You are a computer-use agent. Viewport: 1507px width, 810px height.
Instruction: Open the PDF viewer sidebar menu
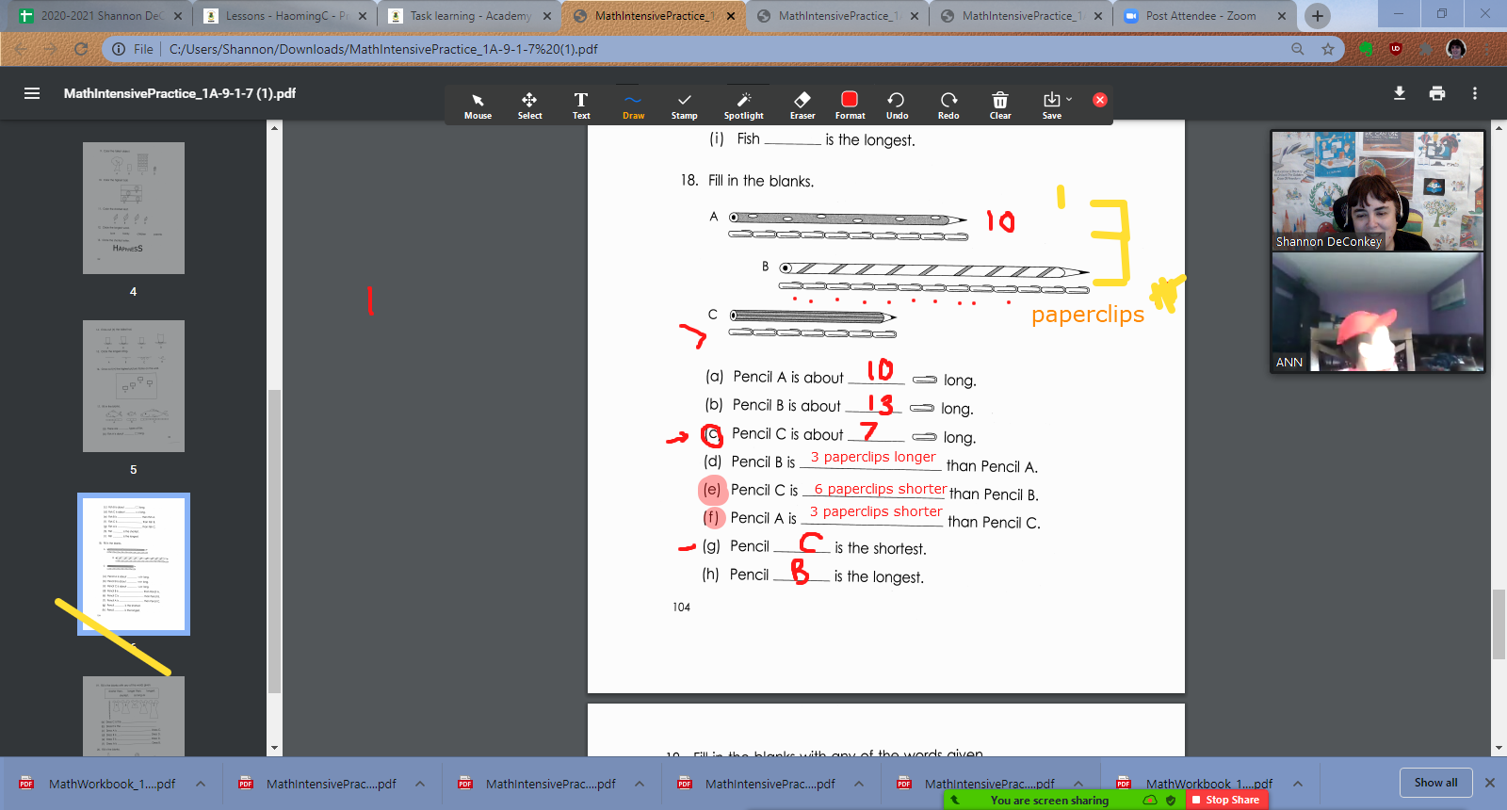click(32, 93)
